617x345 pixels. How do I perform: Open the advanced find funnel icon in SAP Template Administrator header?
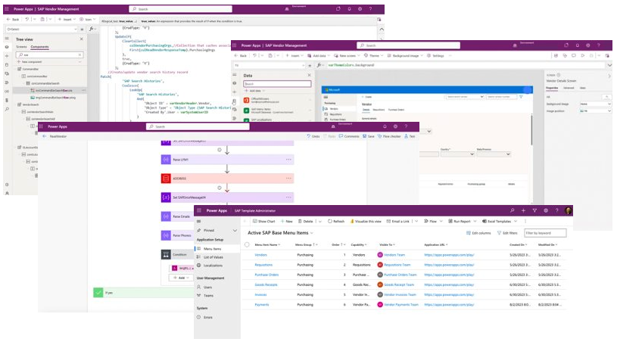tap(534, 210)
